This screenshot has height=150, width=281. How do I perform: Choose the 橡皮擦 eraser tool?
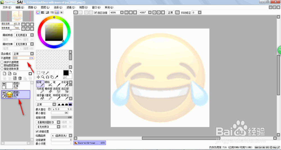click(48, 90)
